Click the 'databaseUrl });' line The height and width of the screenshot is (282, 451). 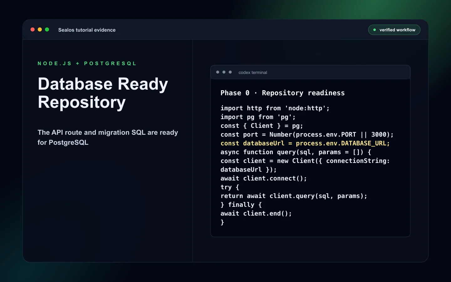click(x=249, y=170)
